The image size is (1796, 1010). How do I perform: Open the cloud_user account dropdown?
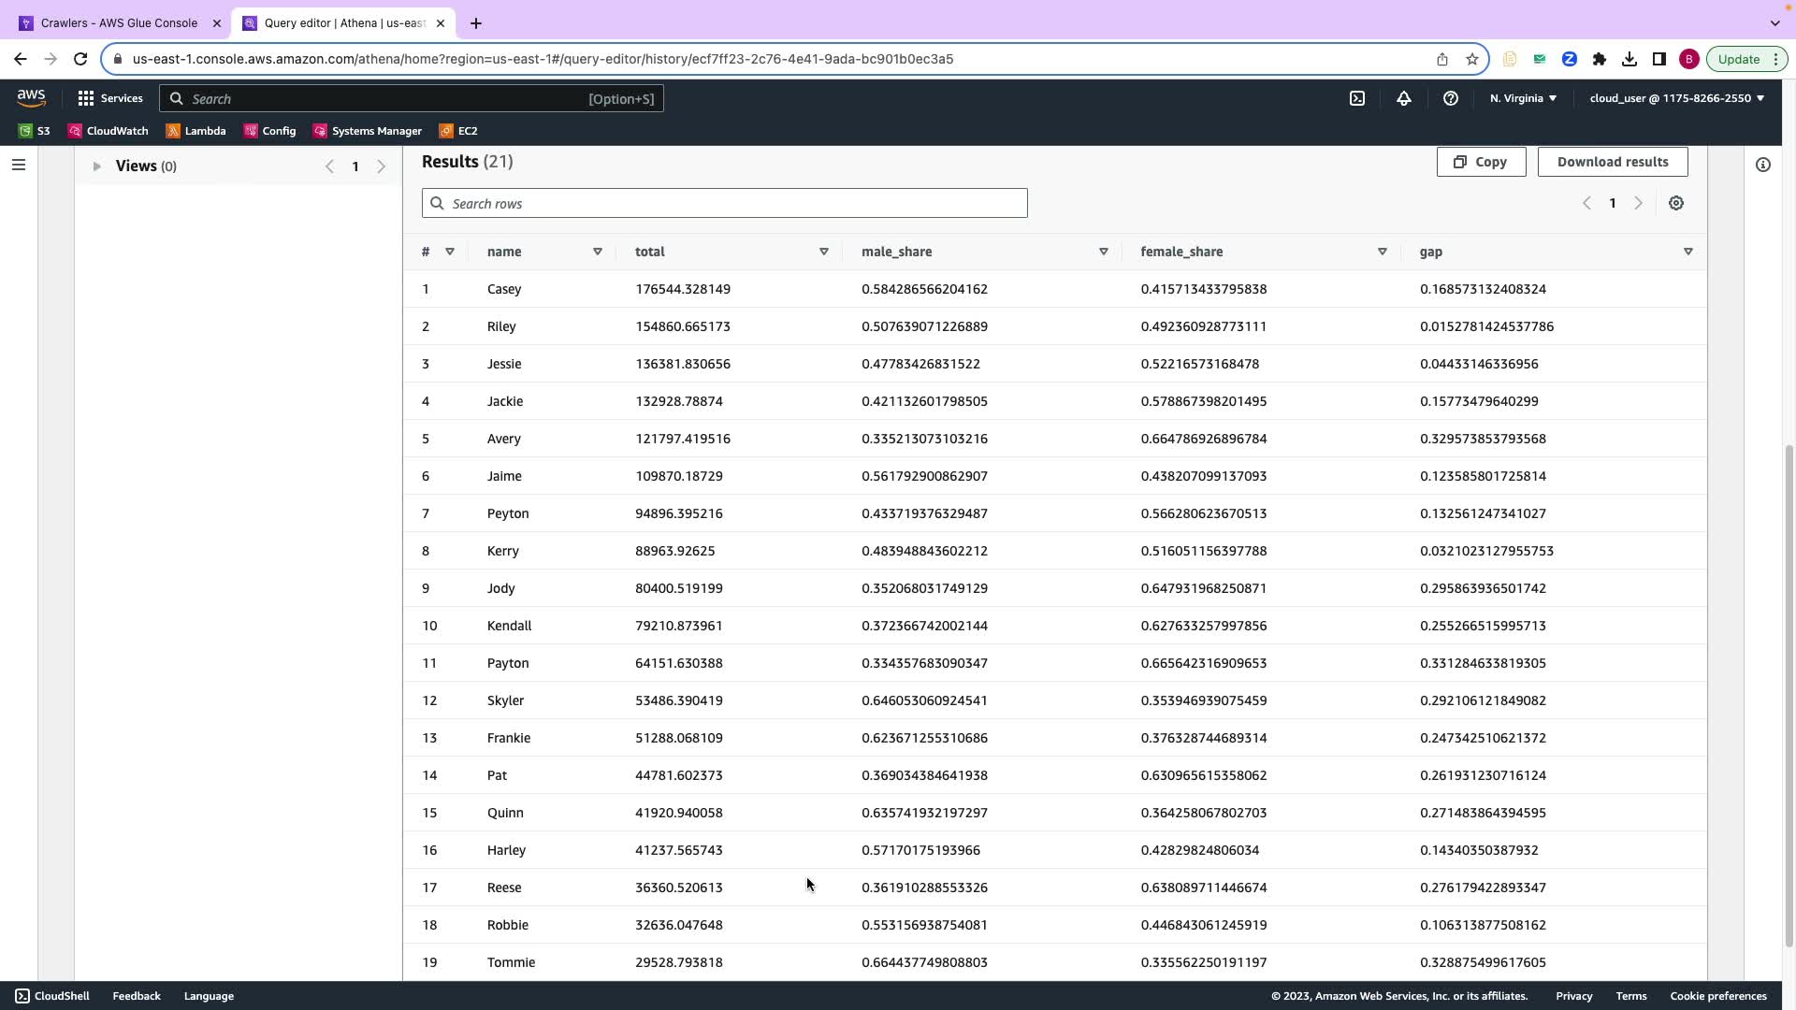coord(1676,98)
